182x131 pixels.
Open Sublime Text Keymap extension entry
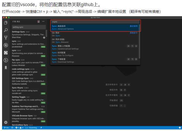(29, 109)
